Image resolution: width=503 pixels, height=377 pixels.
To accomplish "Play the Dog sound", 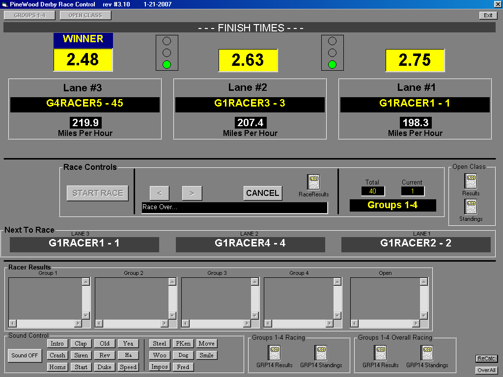I will click(x=183, y=355).
